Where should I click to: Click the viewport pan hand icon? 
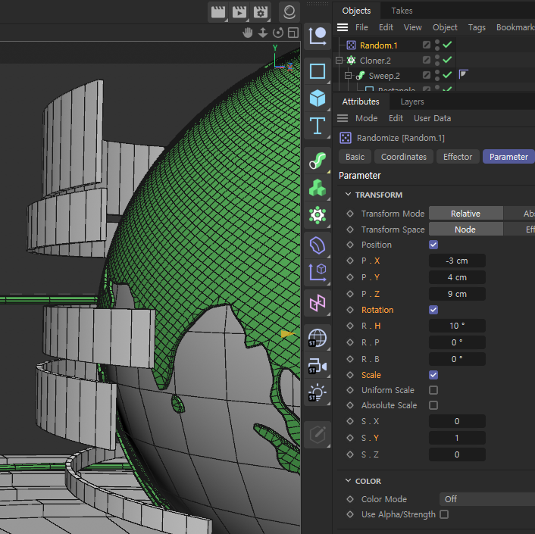(x=248, y=33)
